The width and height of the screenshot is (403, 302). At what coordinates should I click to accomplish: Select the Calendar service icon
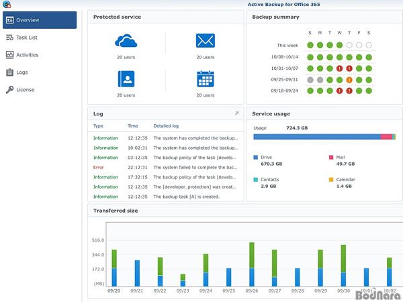click(x=206, y=79)
